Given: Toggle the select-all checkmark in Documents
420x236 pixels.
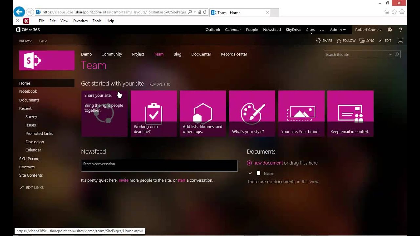Looking at the screenshot, I should click(250, 173).
